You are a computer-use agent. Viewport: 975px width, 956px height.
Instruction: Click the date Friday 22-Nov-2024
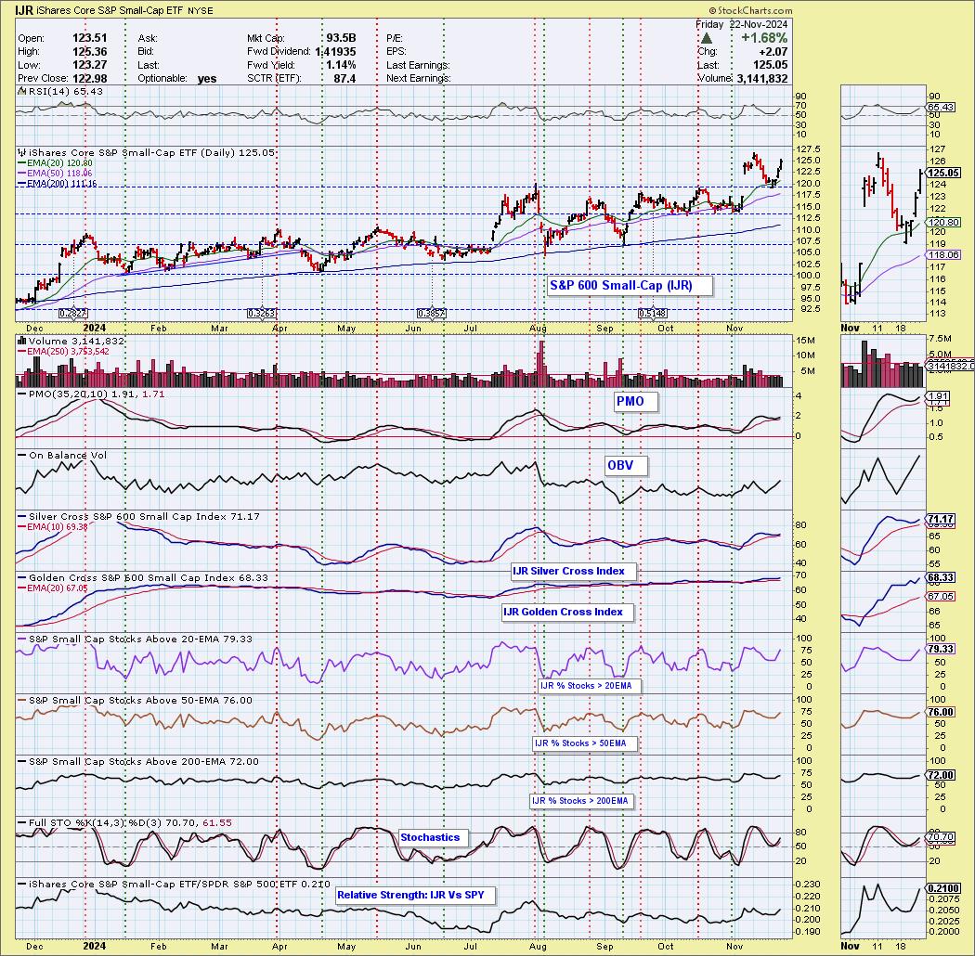tap(741, 24)
